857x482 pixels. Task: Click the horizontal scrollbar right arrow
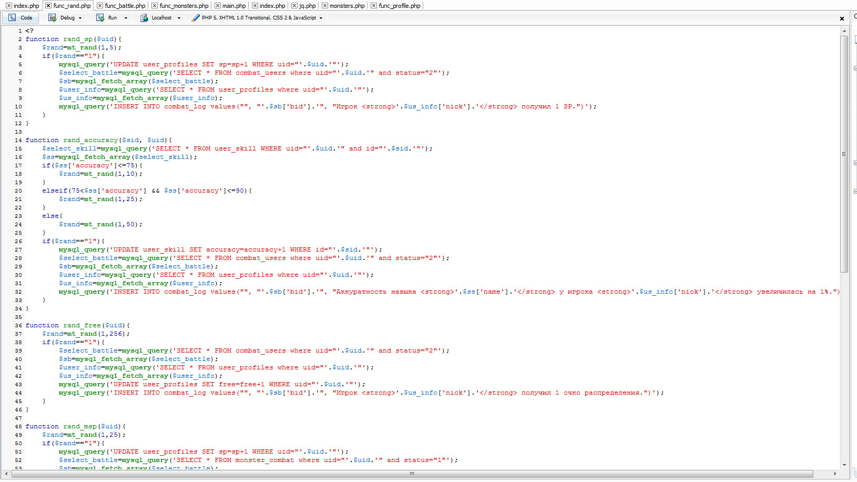(835, 474)
